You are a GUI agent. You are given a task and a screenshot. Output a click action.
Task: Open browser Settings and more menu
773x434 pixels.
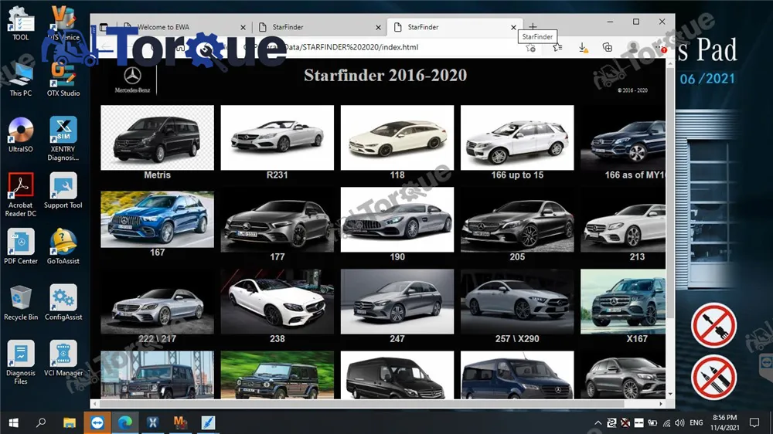(x=660, y=47)
